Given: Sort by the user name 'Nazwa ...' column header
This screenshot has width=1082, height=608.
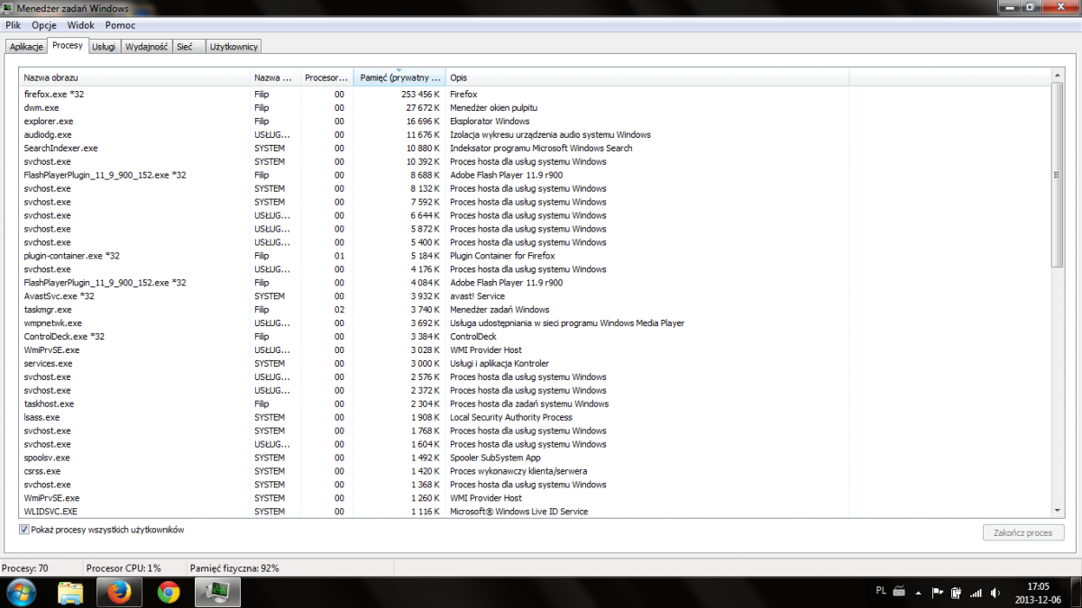Looking at the screenshot, I should point(274,78).
